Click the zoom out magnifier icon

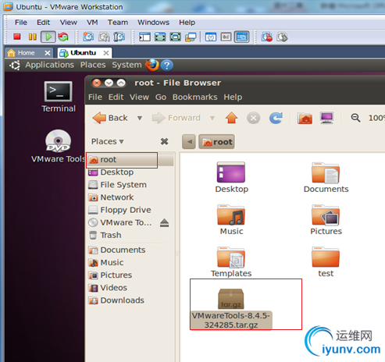(x=355, y=118)
